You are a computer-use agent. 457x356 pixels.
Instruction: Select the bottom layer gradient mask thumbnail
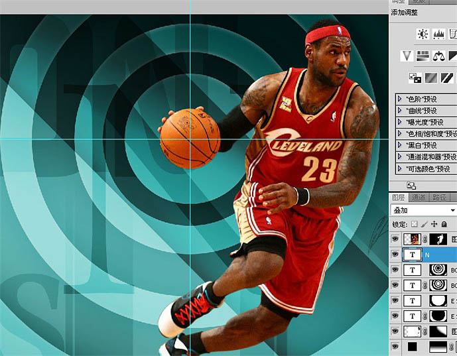click(x=438, y=346)
